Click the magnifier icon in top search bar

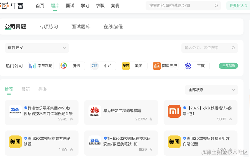point(216,6)
